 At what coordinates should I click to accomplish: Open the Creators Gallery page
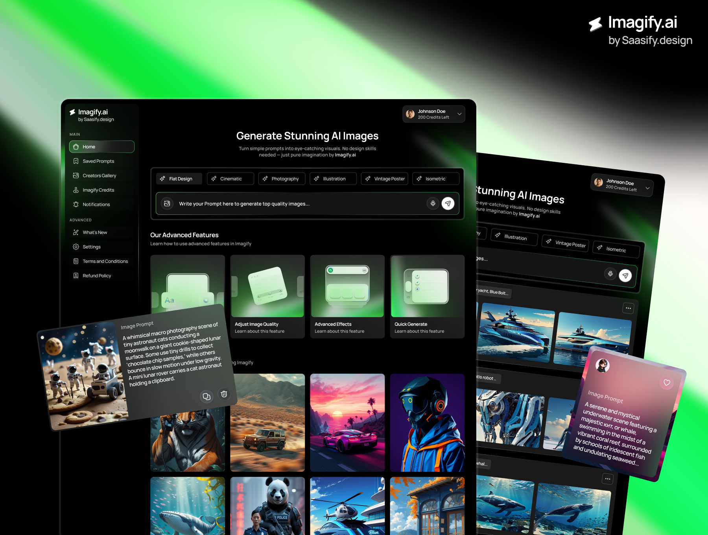[x=99, y=175]
